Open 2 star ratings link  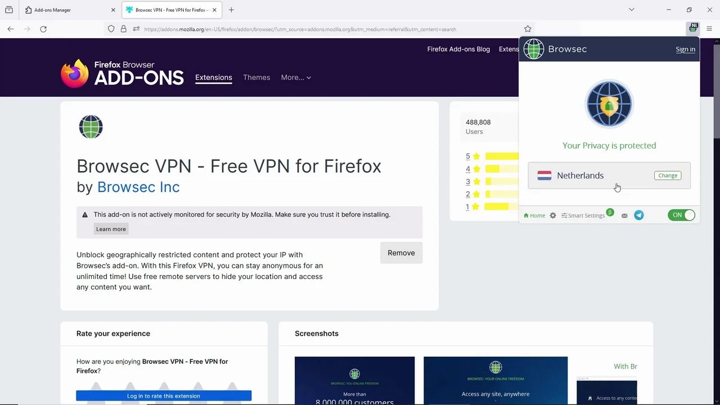click(x=472, y=194)
